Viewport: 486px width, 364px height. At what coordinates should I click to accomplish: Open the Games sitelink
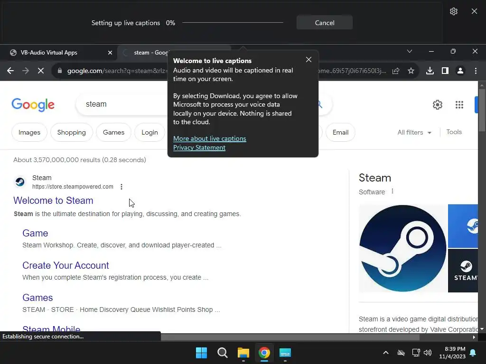(37, 298)
